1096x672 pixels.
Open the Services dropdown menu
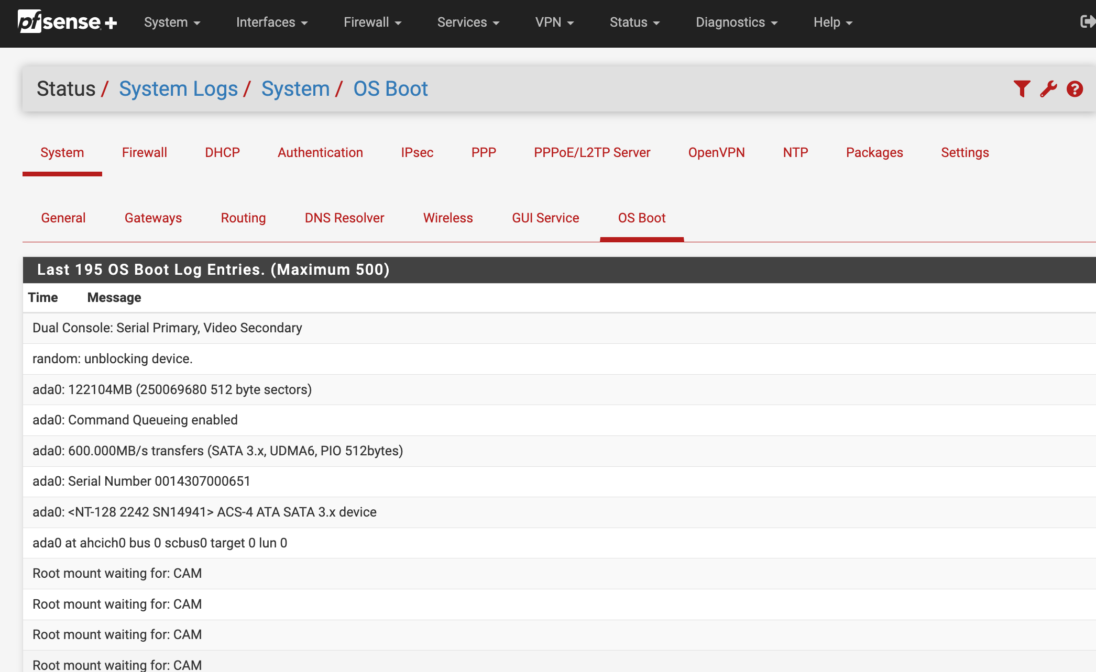468,23
